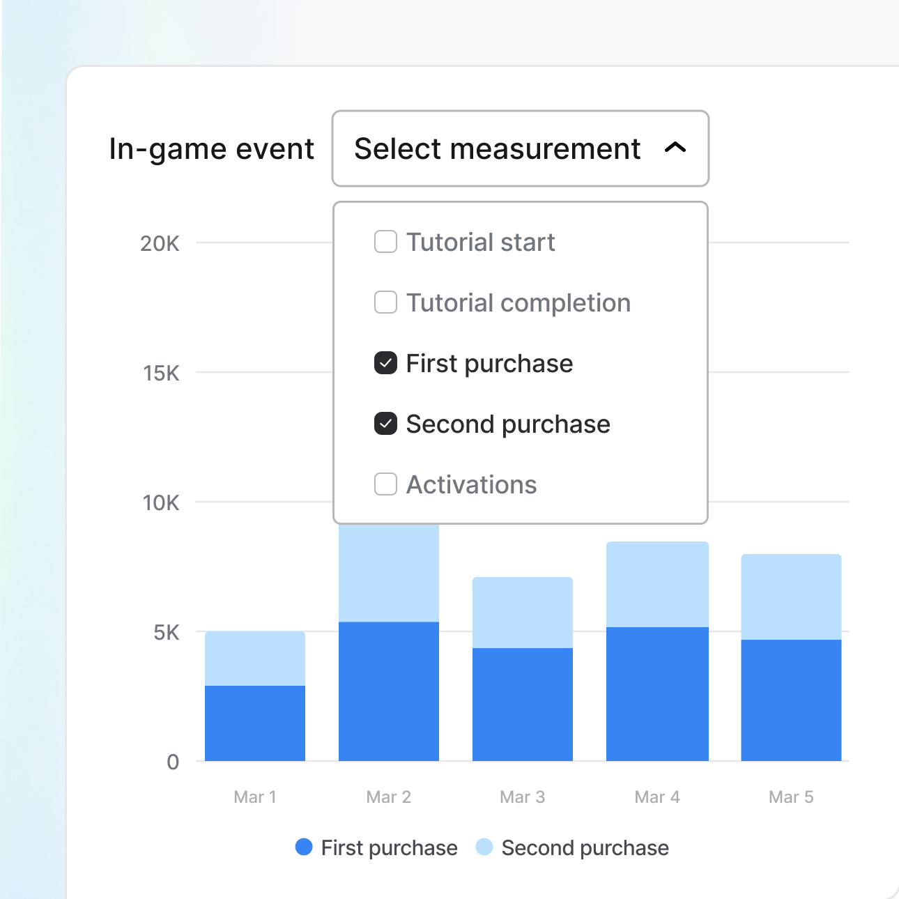
Task: Click the In-game event label
Action: click(212, 148)
